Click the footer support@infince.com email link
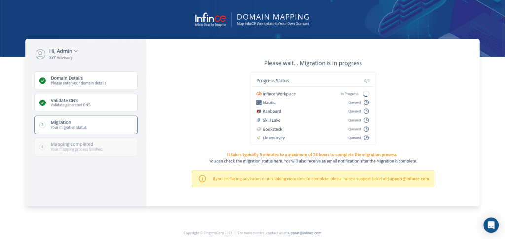The image size is (505, 239). coord(304,233)
